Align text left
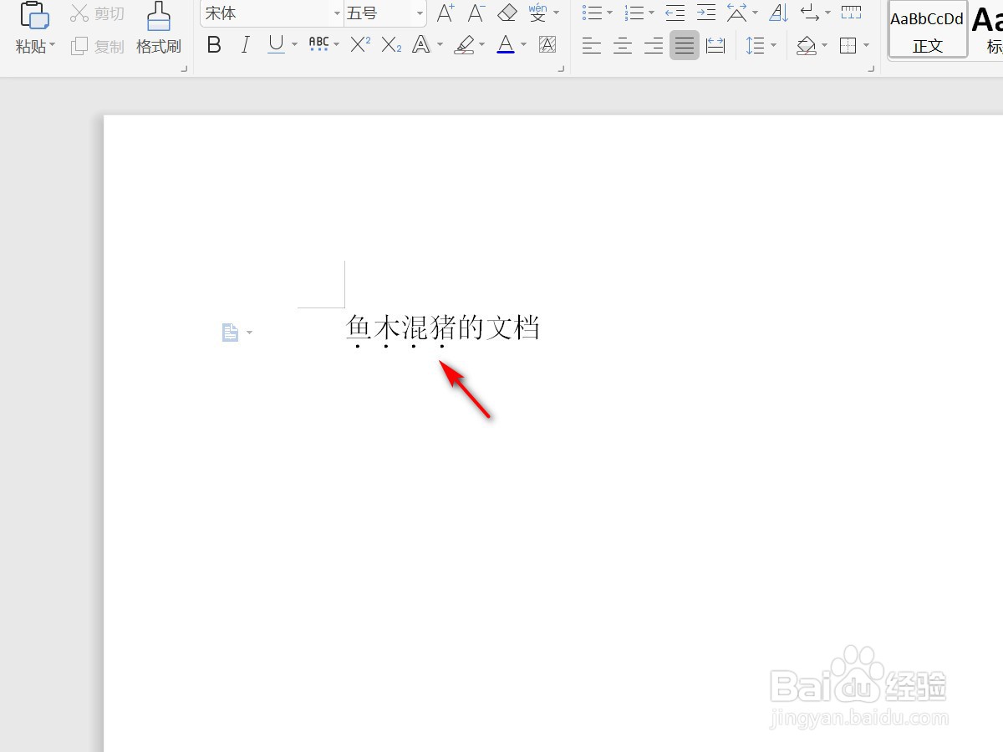This screenshot has height=752, width=1003. pyautogui.click(x=592, y=45)
